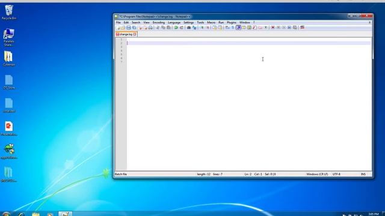Click the Redo arrow toolbar icon

pyautogui.click(x=182, y=28)
